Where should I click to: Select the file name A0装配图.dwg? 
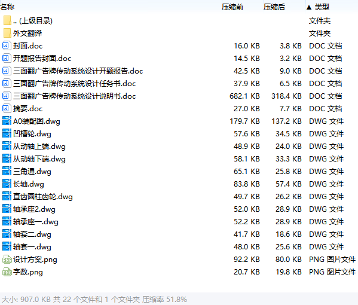tap(36, 121)
